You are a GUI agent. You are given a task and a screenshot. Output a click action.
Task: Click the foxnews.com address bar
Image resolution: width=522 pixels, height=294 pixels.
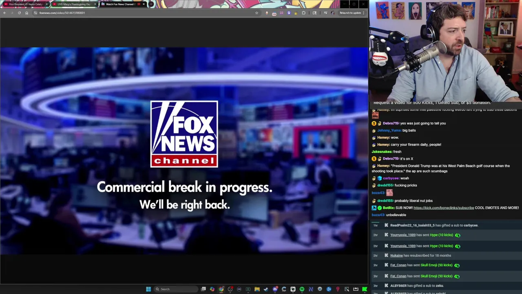click(146, 13)
